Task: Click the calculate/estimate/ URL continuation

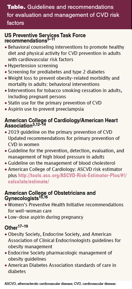Action: tap(29, 182)
